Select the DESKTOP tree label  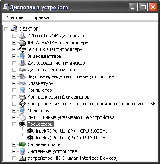click(29, 29)
